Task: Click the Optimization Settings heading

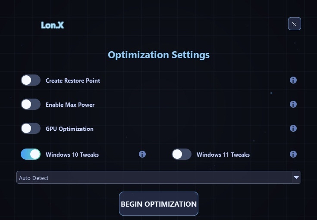Action: (x=159, y=55)
